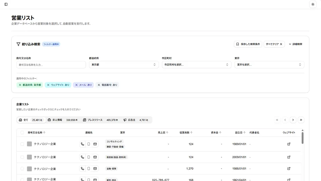Image resolution: width=321 pixels, height=181 pixels.
Task: Click company logo in the 1986/01/01 row
Action: pyautogui.click(x=29, y=169)
